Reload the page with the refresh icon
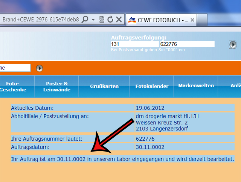Screen dimensions: 241x182 [x=110, y=19]
